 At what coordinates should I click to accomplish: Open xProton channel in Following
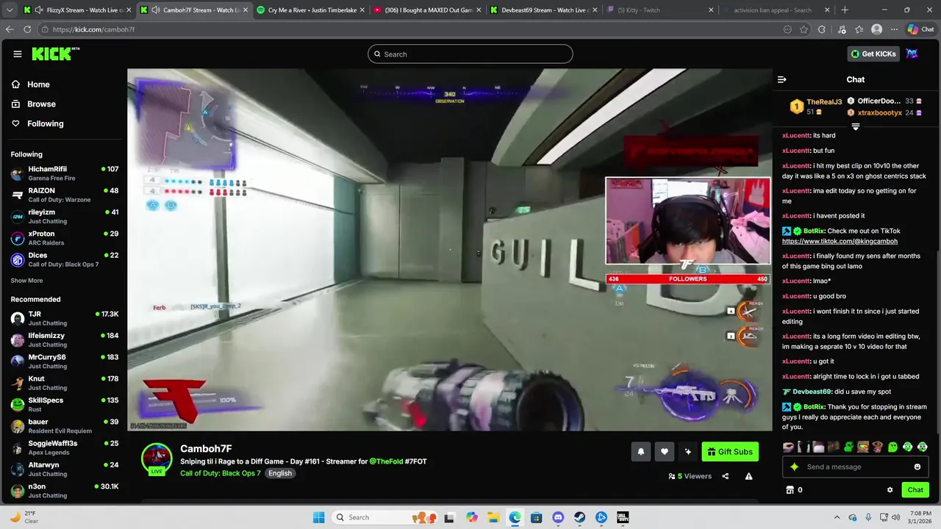coord(64,238)
